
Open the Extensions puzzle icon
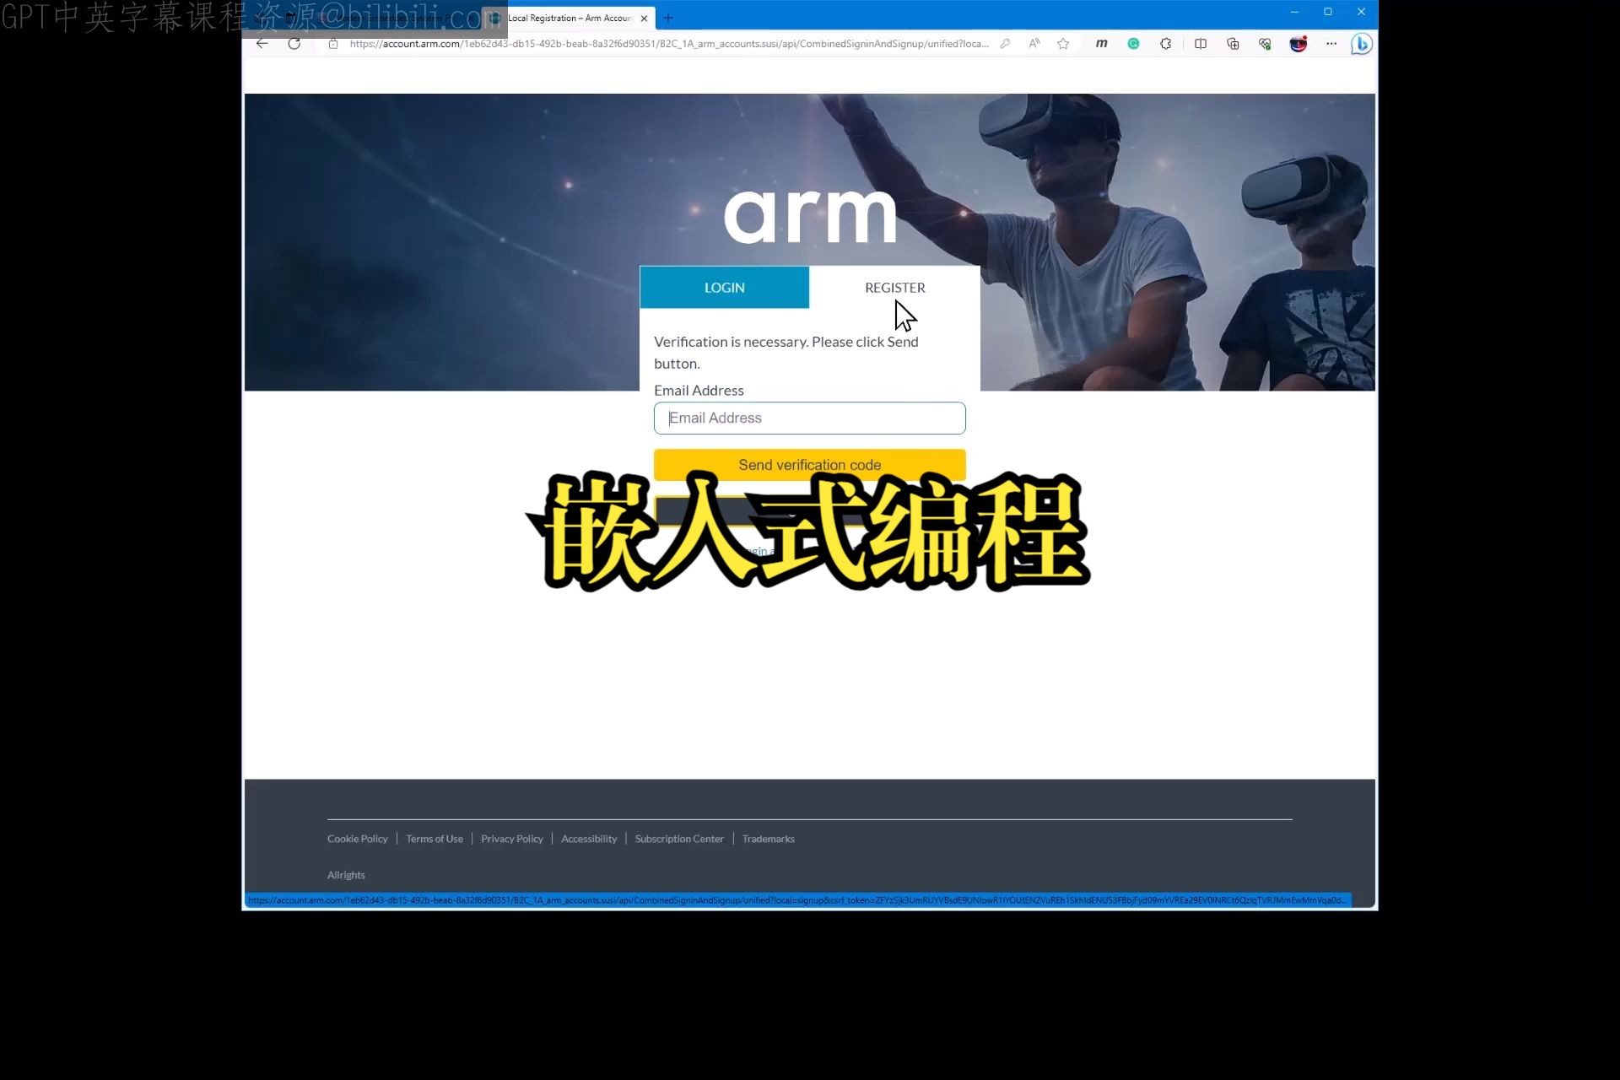point(1166,44)
